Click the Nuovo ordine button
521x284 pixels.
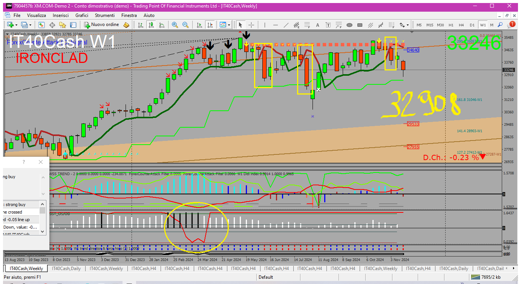pyautogui.click(x=101, y=25)
